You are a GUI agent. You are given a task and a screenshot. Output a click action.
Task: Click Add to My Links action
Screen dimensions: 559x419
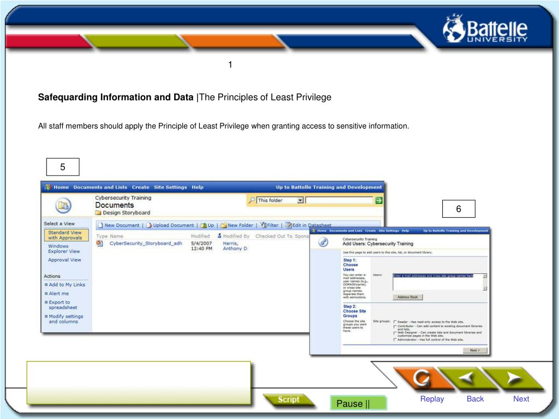click(x=67, y=285)
